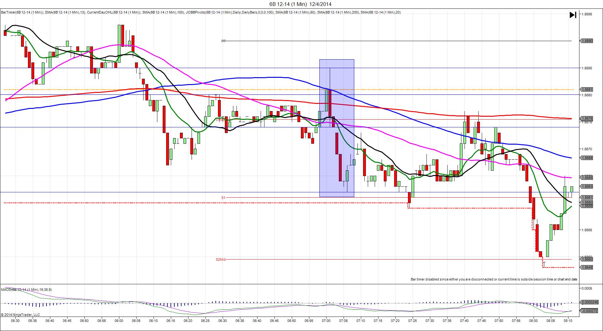
Task: Click the 1.5685 axis price label
Action: 587,68
